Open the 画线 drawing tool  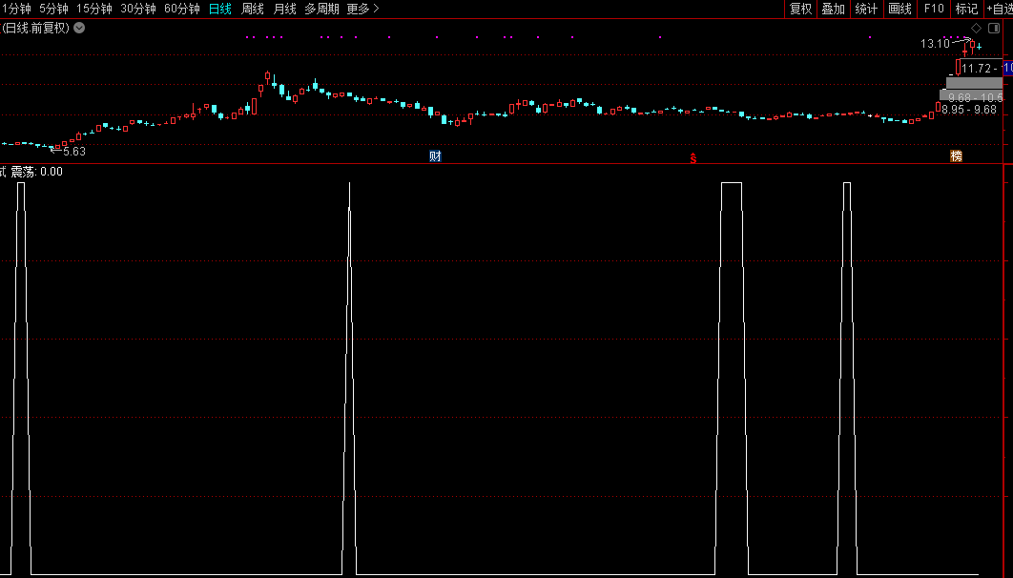[899, 9]
